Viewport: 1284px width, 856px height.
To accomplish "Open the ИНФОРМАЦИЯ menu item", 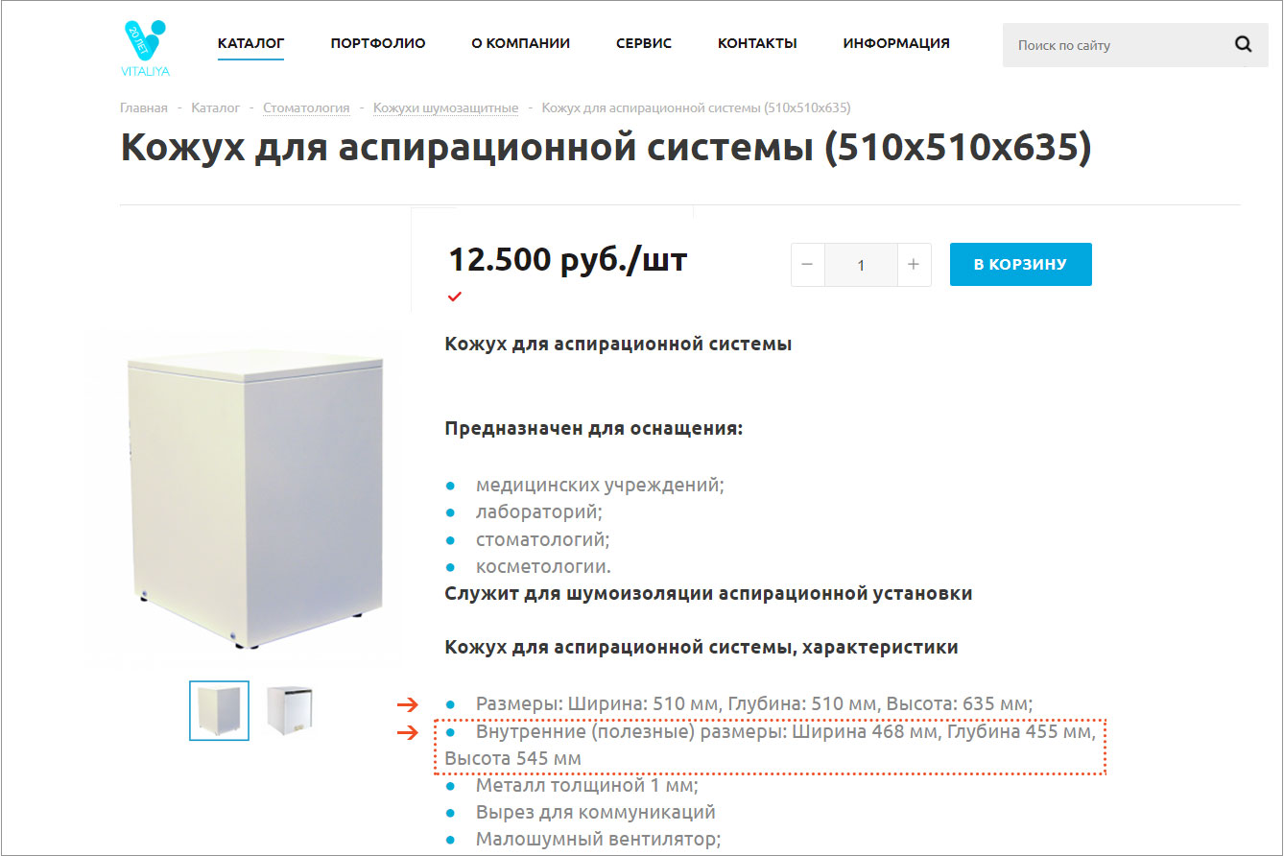I will pos(896,43).
